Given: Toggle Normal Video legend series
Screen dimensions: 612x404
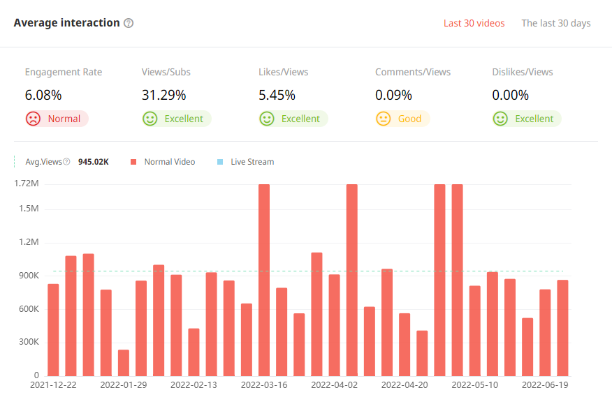Looking at the screenshot, I should [x=169, y=162].
